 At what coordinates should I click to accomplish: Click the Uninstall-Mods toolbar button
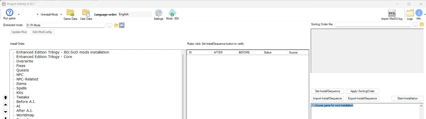point(49,15)
